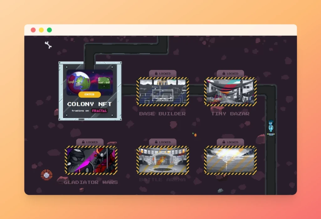
Task: Click the LOCKED badge above Battle Arena
Action: [x=163, y=142]
